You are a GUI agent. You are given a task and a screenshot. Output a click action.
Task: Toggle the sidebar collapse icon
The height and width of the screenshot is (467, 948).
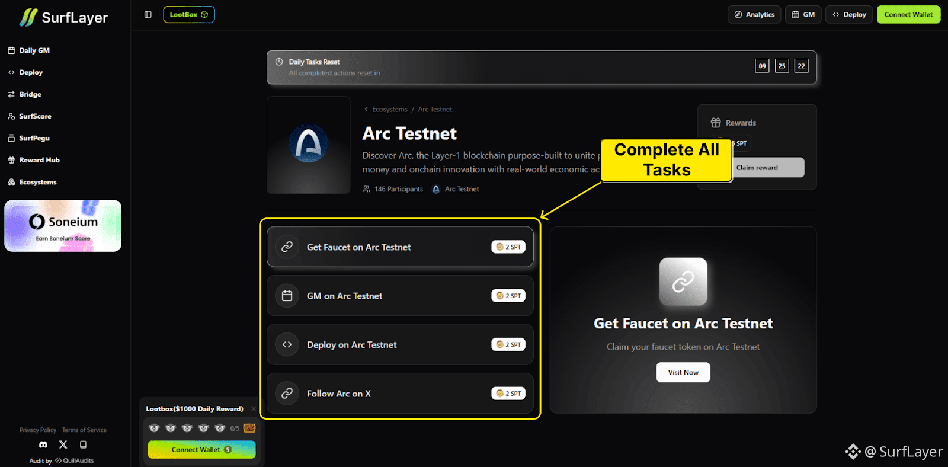pos(148,14)
